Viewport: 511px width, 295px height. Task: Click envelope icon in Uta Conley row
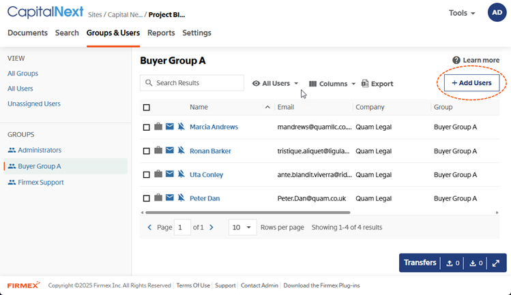pyautogui.click(x=169, y=174)
